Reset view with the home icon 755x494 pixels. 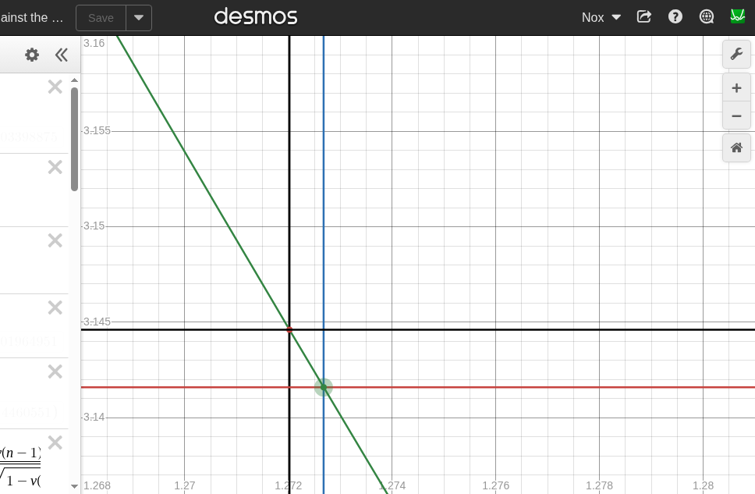[x=736, y=148]
